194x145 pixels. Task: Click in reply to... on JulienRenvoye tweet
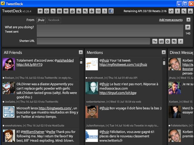click(x=152, y=126)
